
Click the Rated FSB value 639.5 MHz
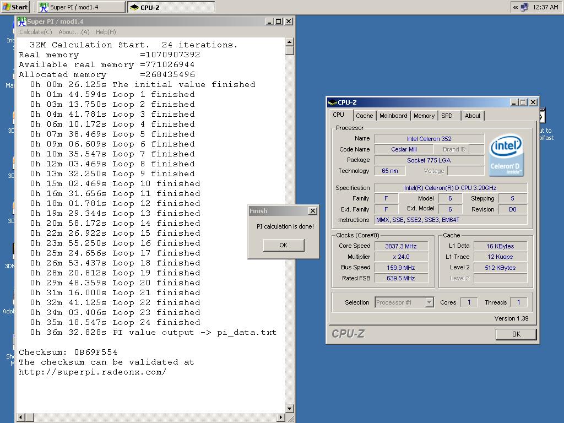(401, 278)
